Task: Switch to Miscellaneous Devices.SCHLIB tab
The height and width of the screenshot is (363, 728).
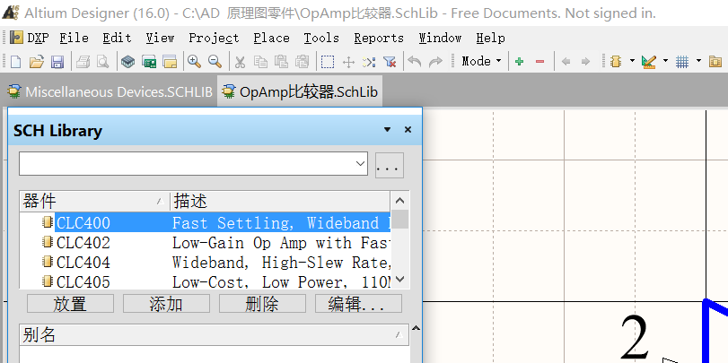Action: (110, 91)
